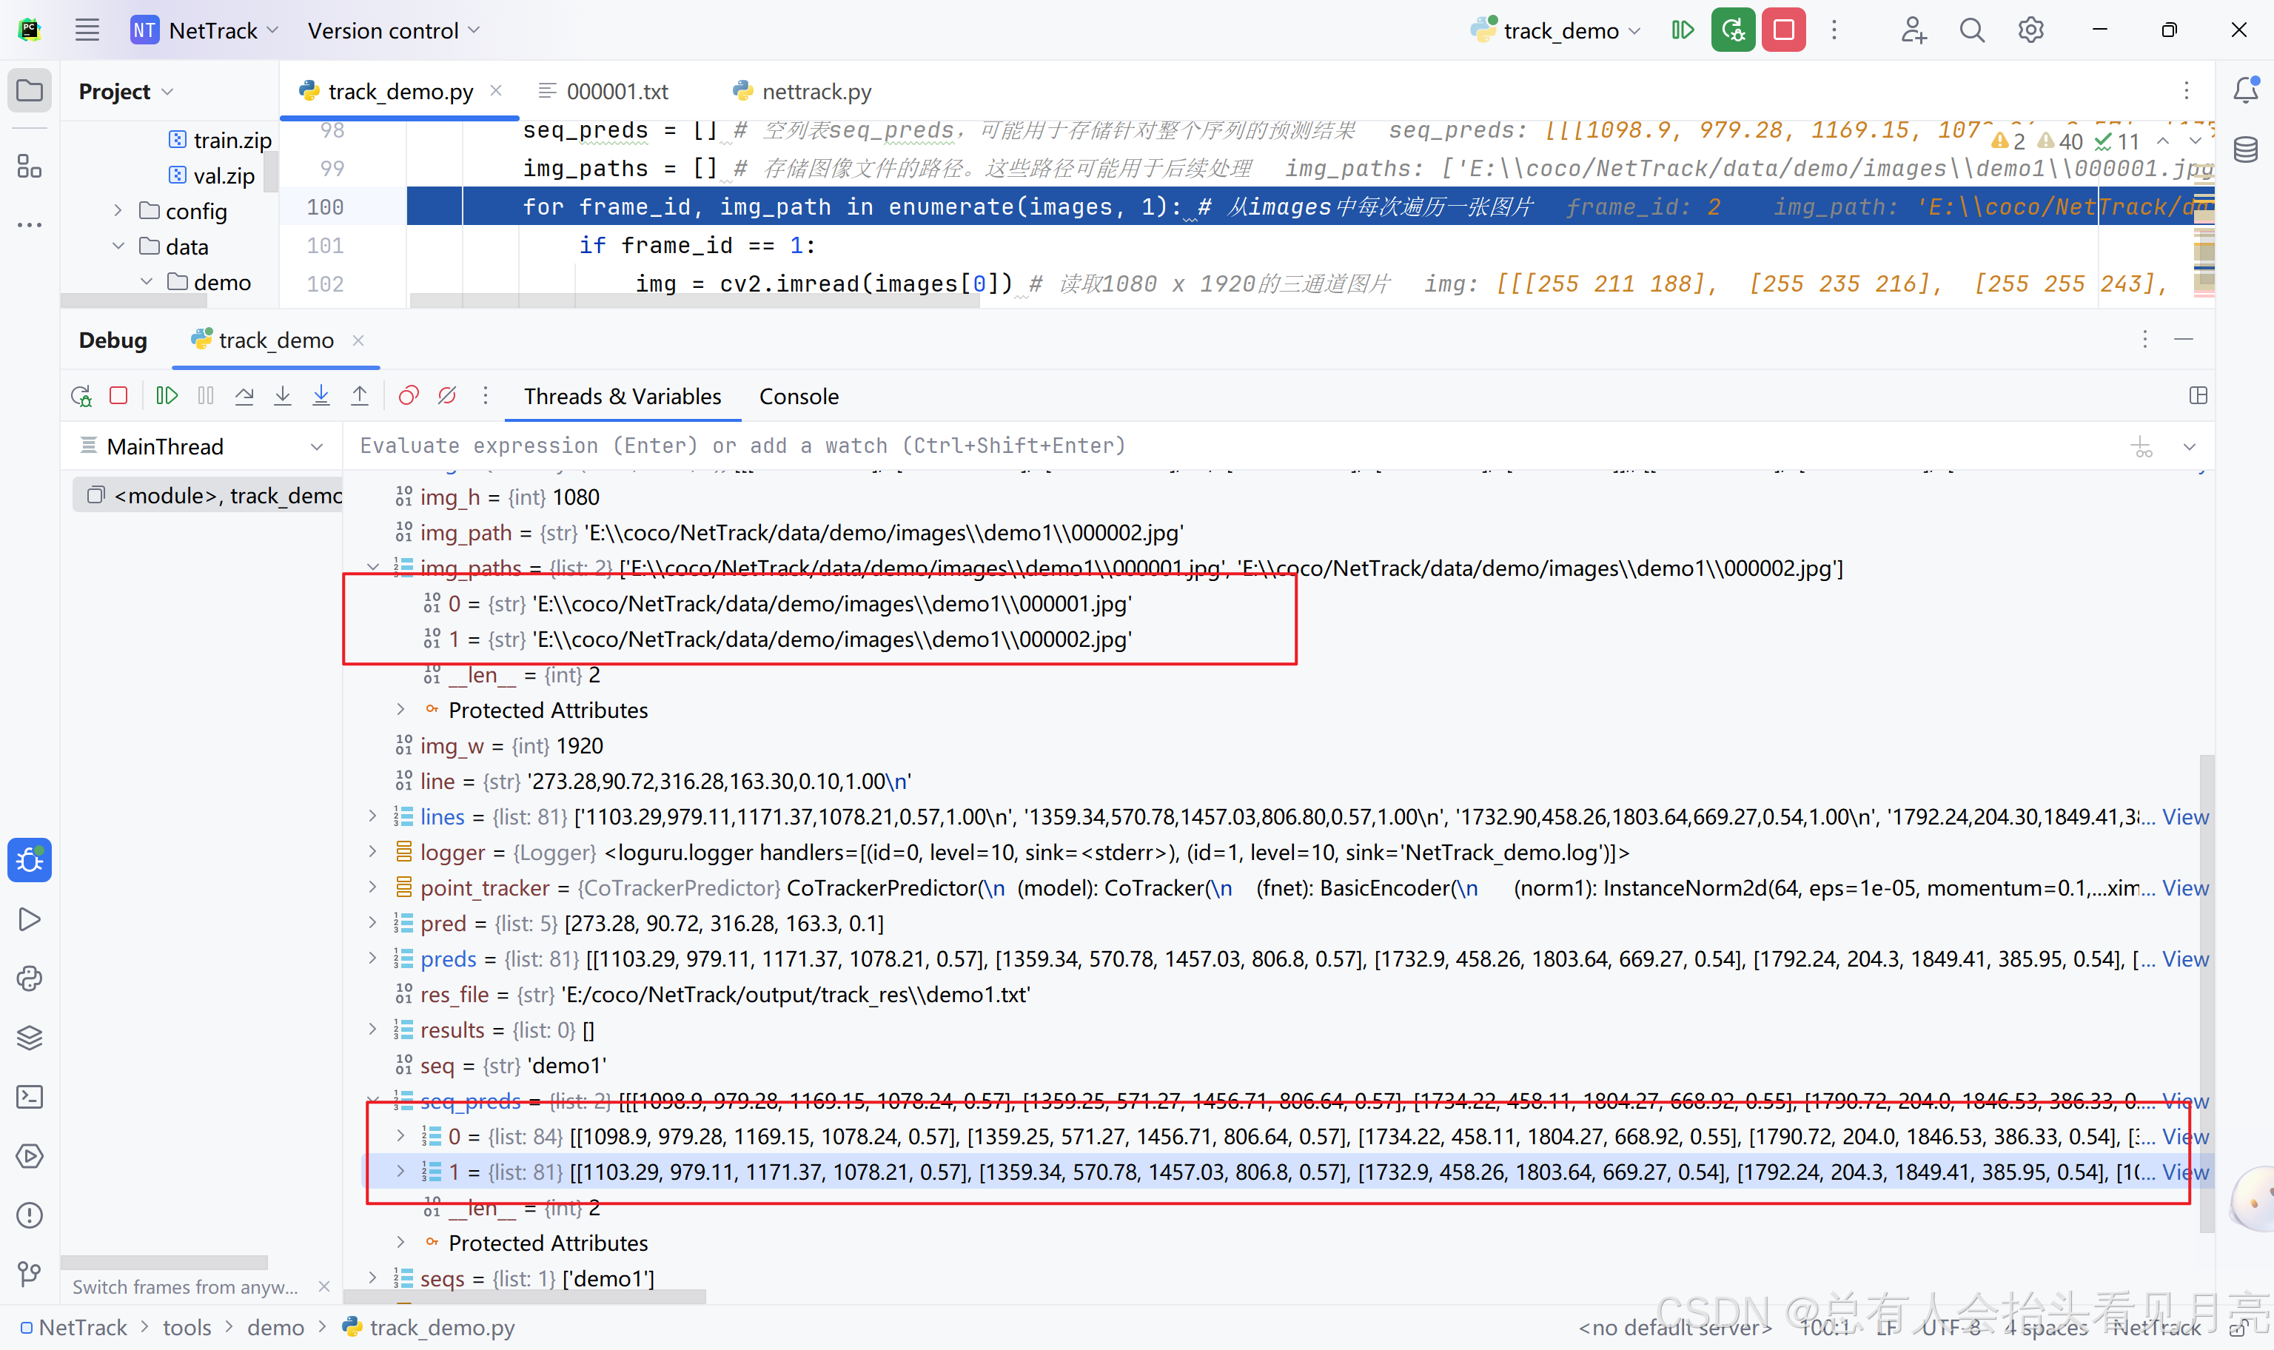Resume the paused program
The image size is (2274, 1350).
[x=167, y=396]
